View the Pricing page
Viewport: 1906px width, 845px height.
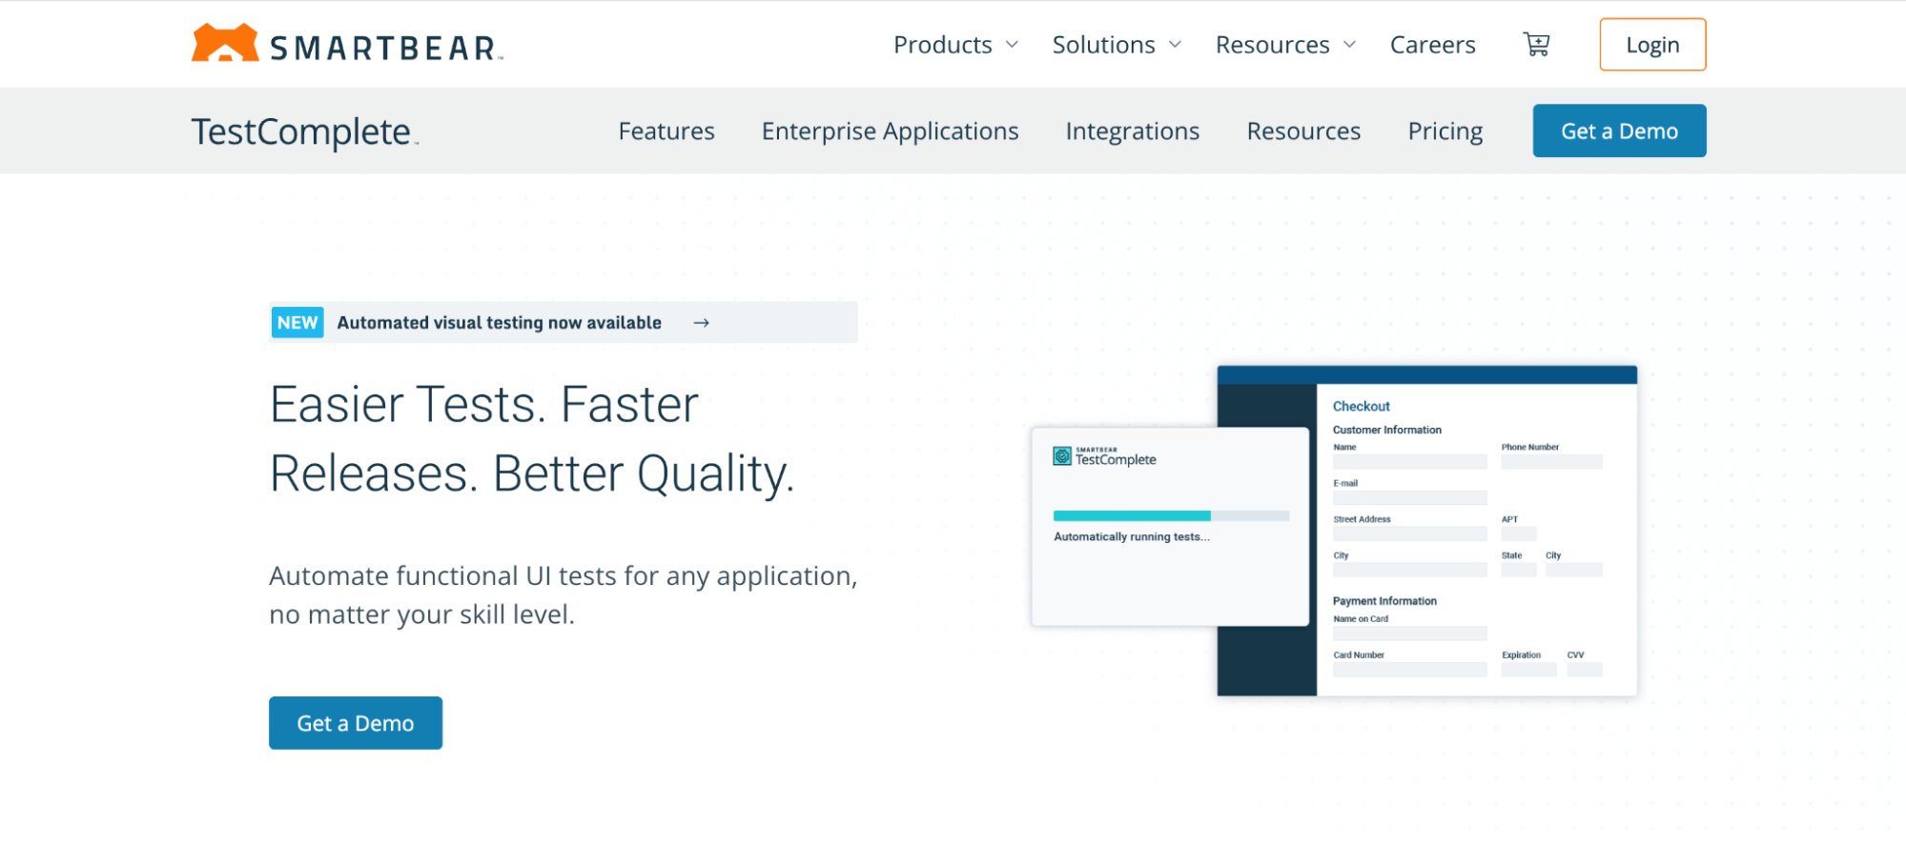[x=1445, y=131]
